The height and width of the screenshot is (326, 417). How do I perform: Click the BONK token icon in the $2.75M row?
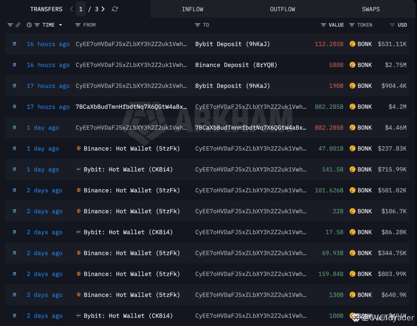(x=352, y=65)
